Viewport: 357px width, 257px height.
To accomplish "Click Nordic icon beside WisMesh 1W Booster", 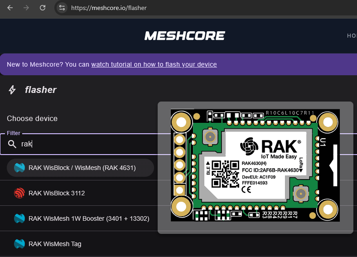I will coord(19,218).
